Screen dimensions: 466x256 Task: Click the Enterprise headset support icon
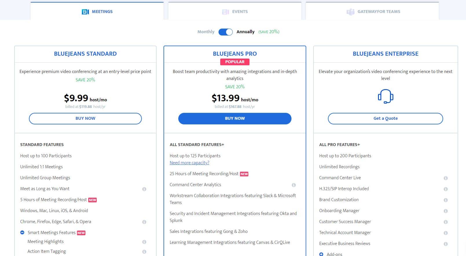pyautogui.click(x=386, y=96)
